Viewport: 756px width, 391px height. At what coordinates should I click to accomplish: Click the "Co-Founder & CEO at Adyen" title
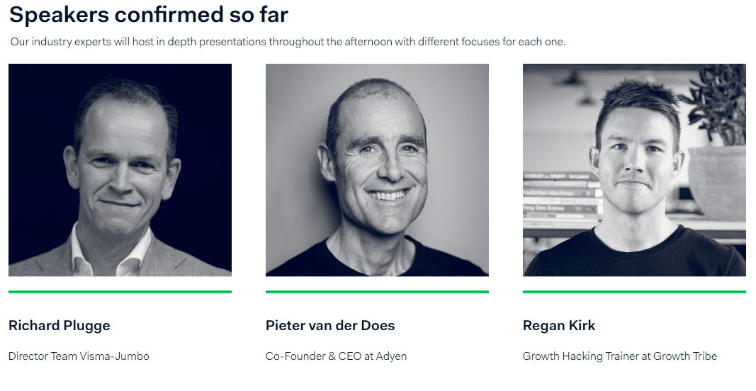336,356
